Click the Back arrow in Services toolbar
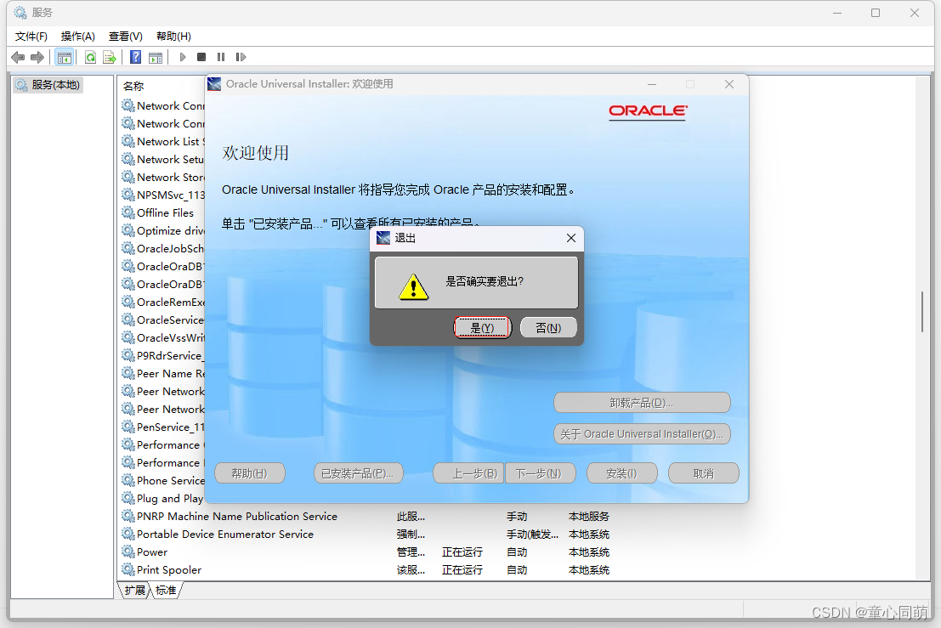Image resolution: width=941 pixels, height=628 pixels. 18,57
